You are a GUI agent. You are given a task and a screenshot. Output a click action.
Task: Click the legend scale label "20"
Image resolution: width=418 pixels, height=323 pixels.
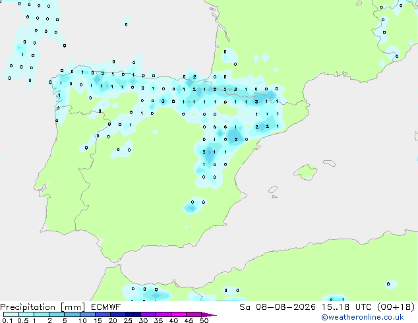(113, 320)
